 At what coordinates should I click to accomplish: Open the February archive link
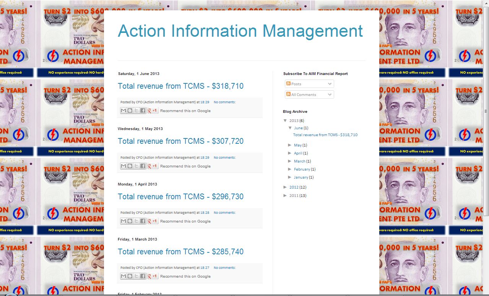coord(302,169)
